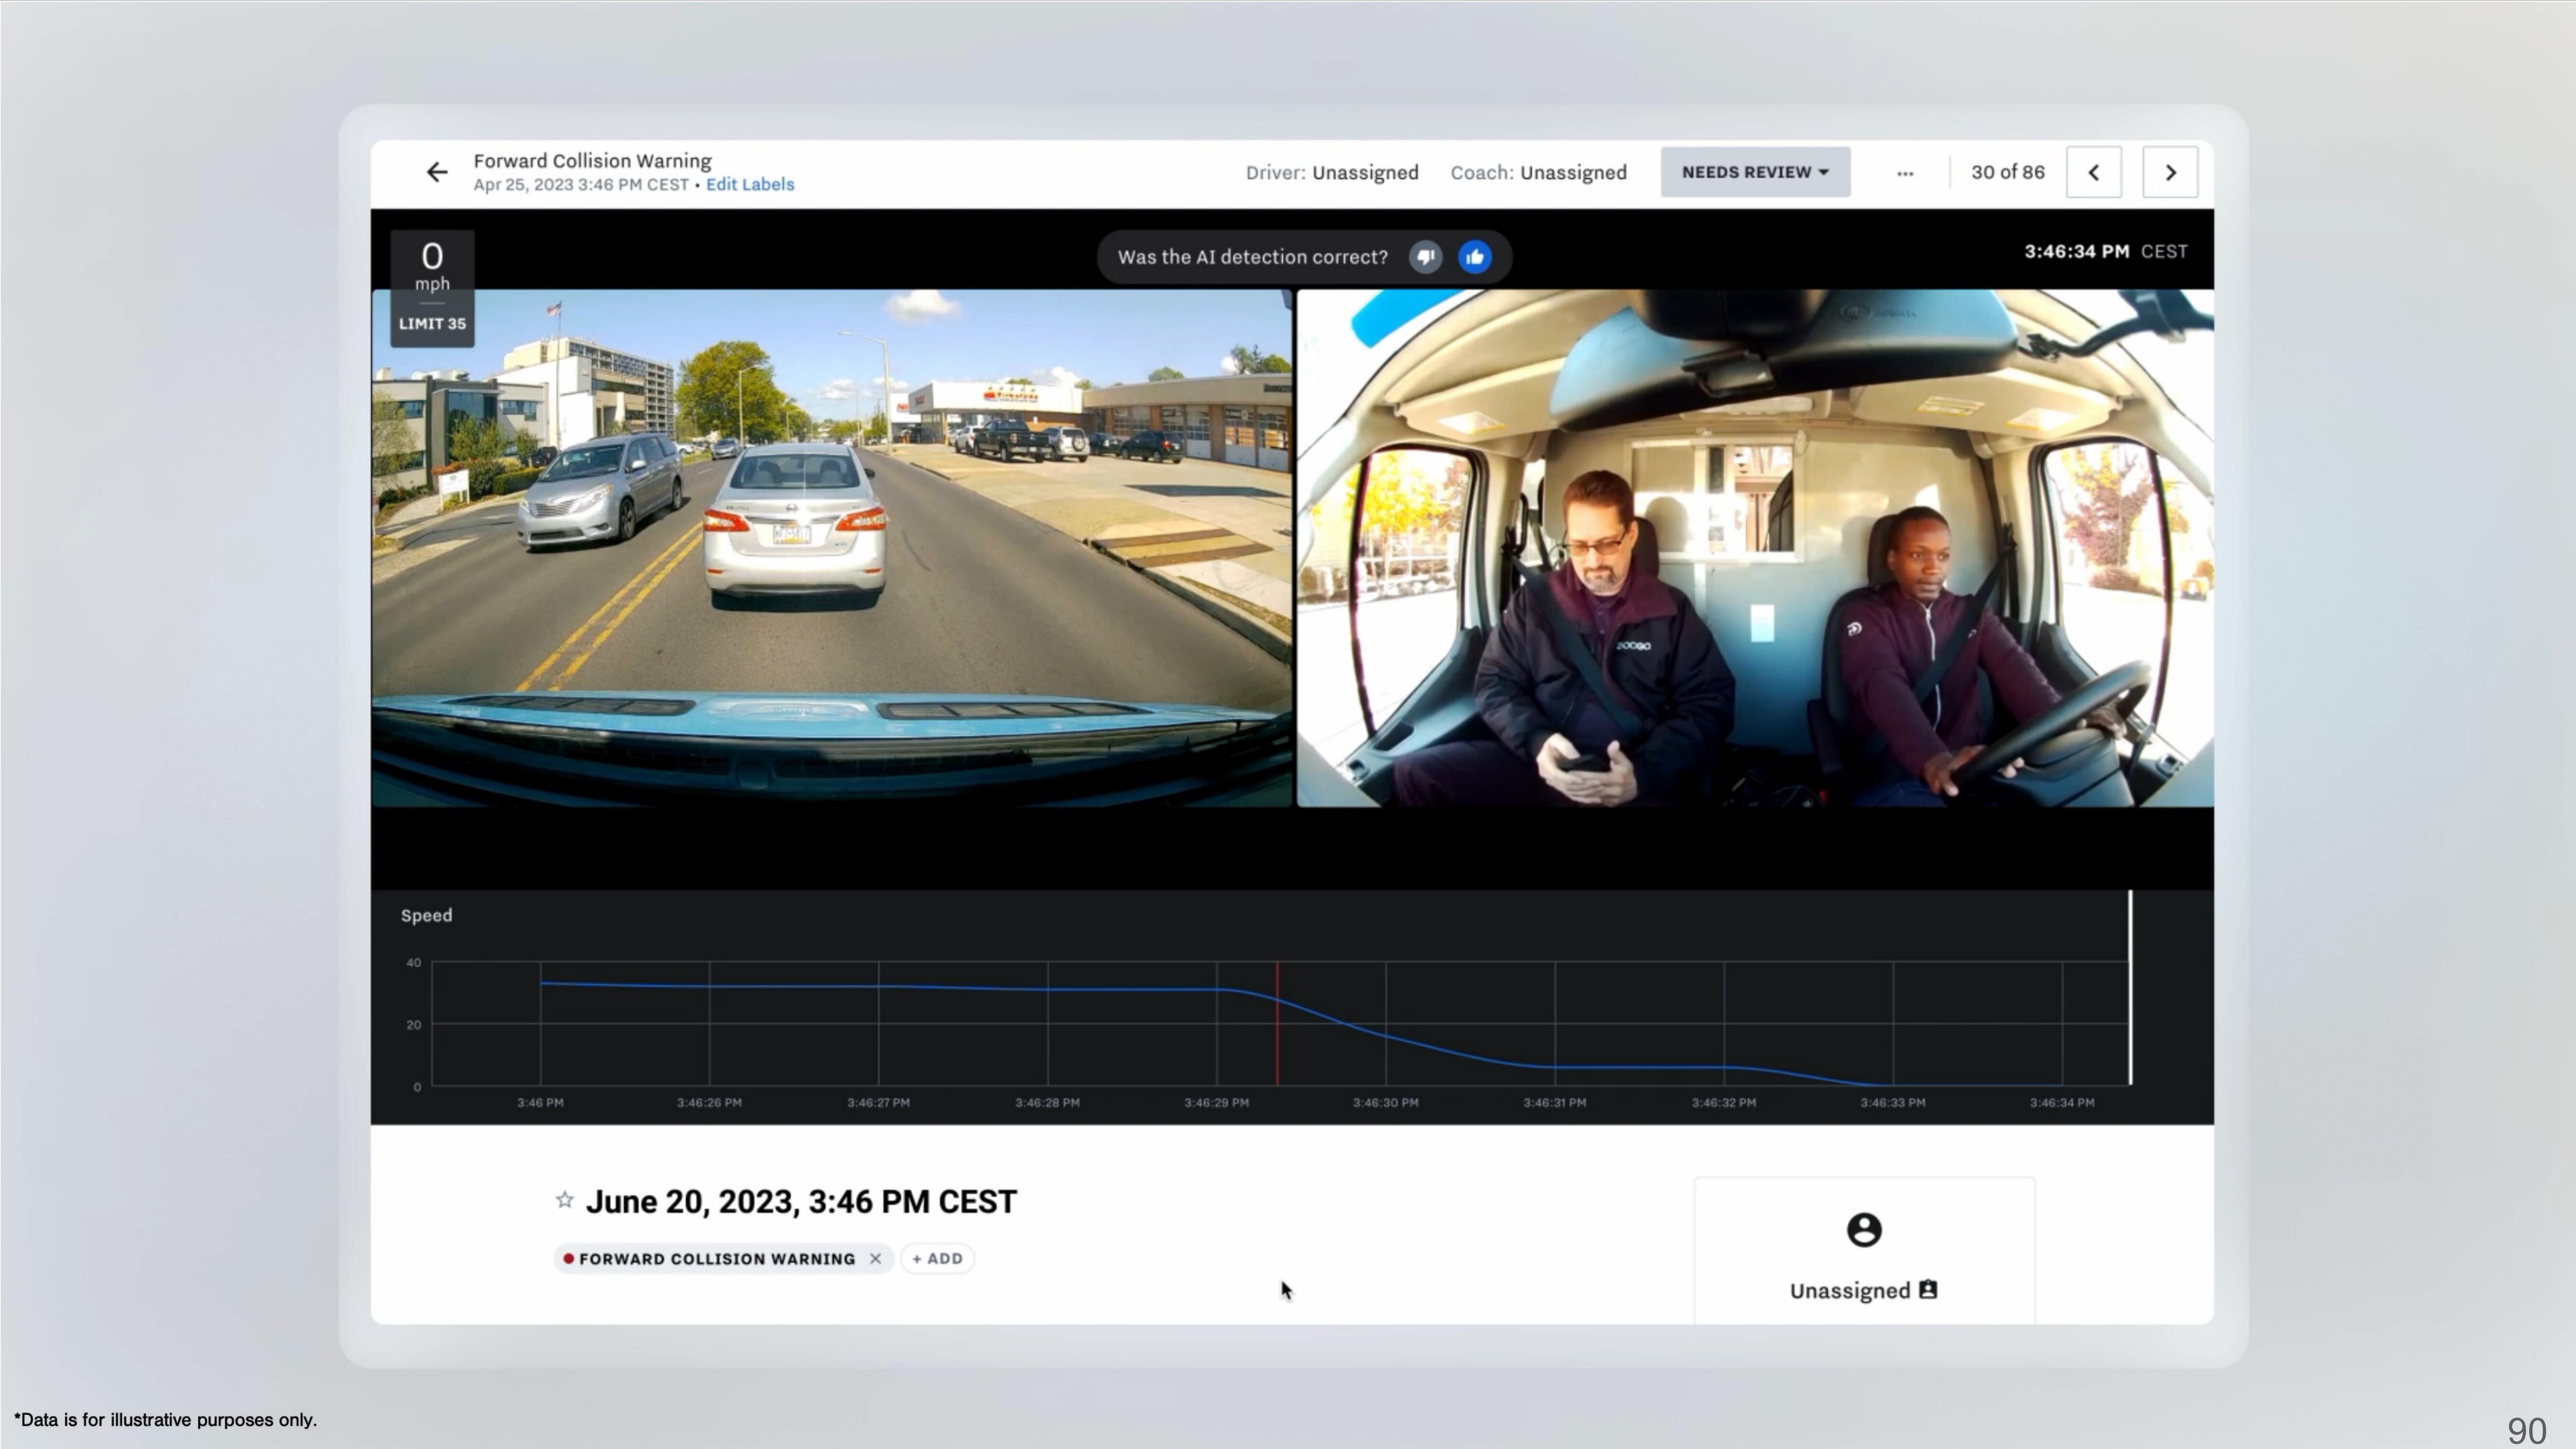Select the driver-facing cabin video
This screenshot has width=2576, height=1449.
coord(1755,548)
